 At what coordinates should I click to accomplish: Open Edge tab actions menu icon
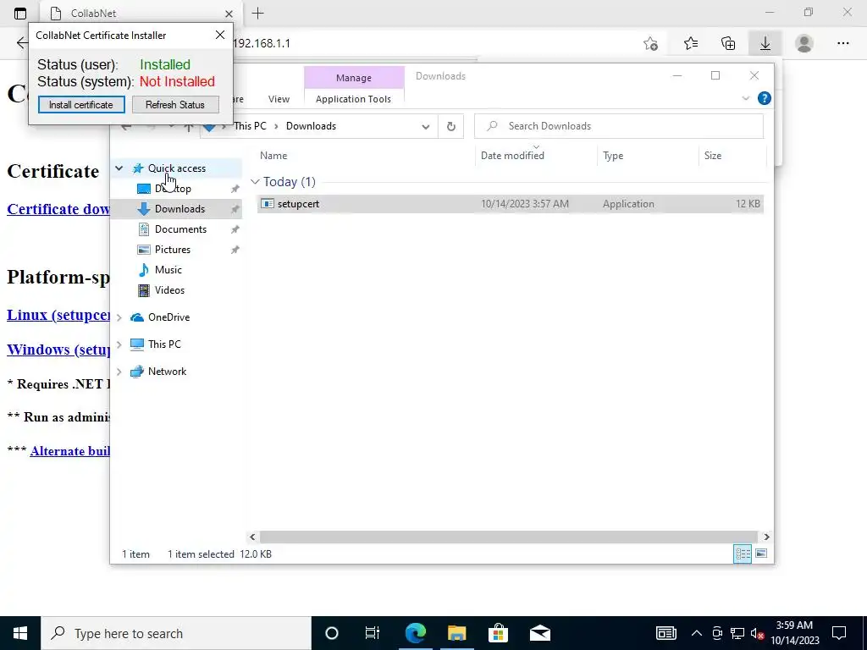(x=20, y=14)
